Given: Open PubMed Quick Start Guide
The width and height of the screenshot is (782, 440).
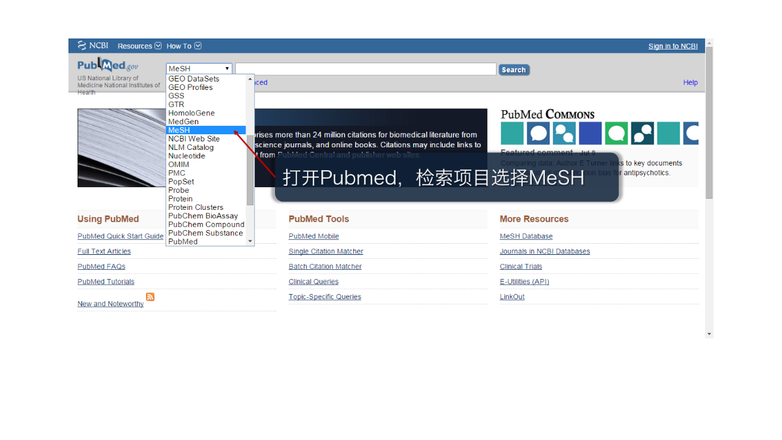Looking at the screenshot, I should pyautogui.click(x=121, y=237).
